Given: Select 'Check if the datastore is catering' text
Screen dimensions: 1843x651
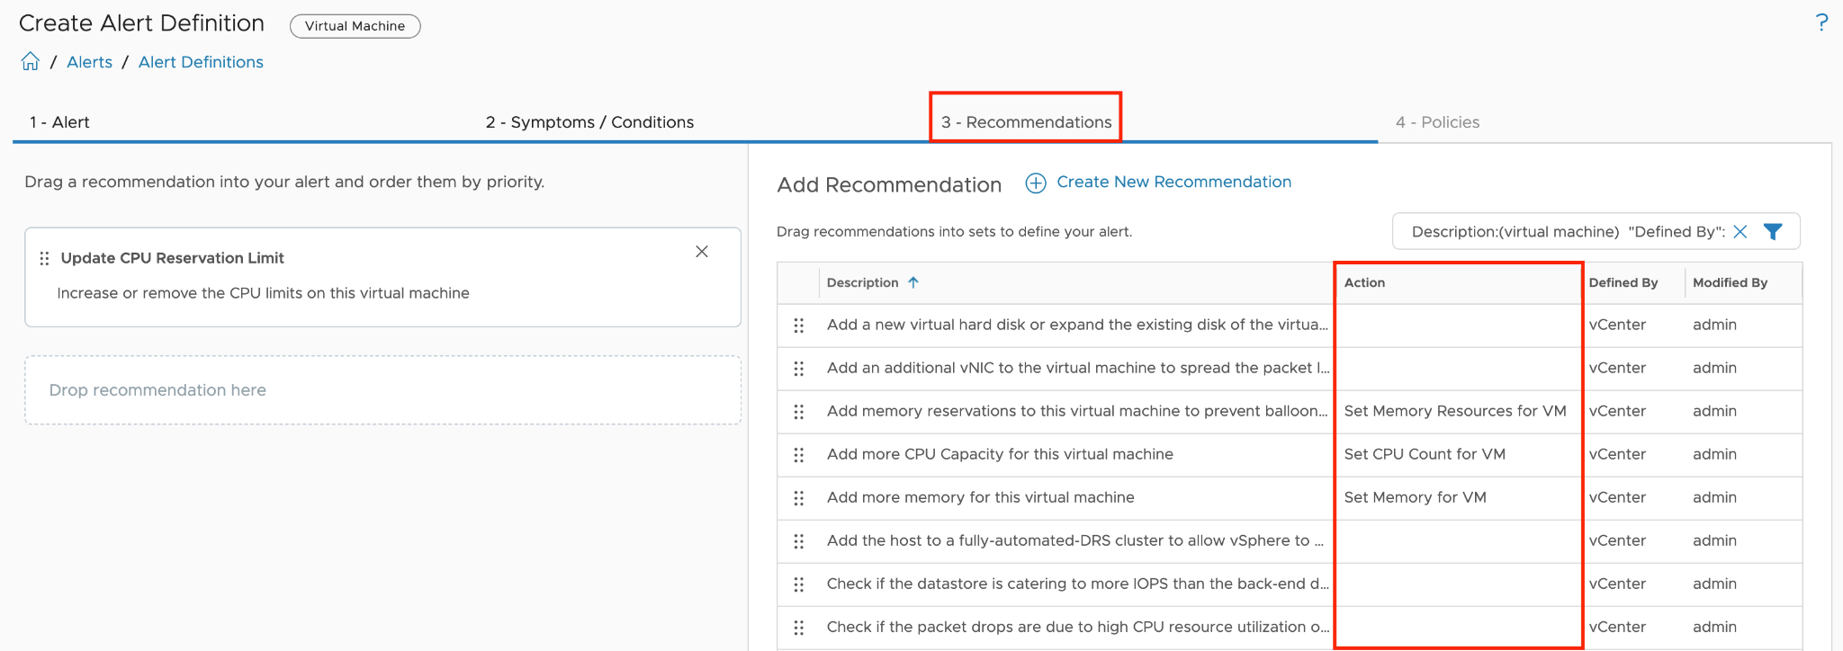Looking at the screenshot, I should pyautogui.click(x=1077, y=584).
